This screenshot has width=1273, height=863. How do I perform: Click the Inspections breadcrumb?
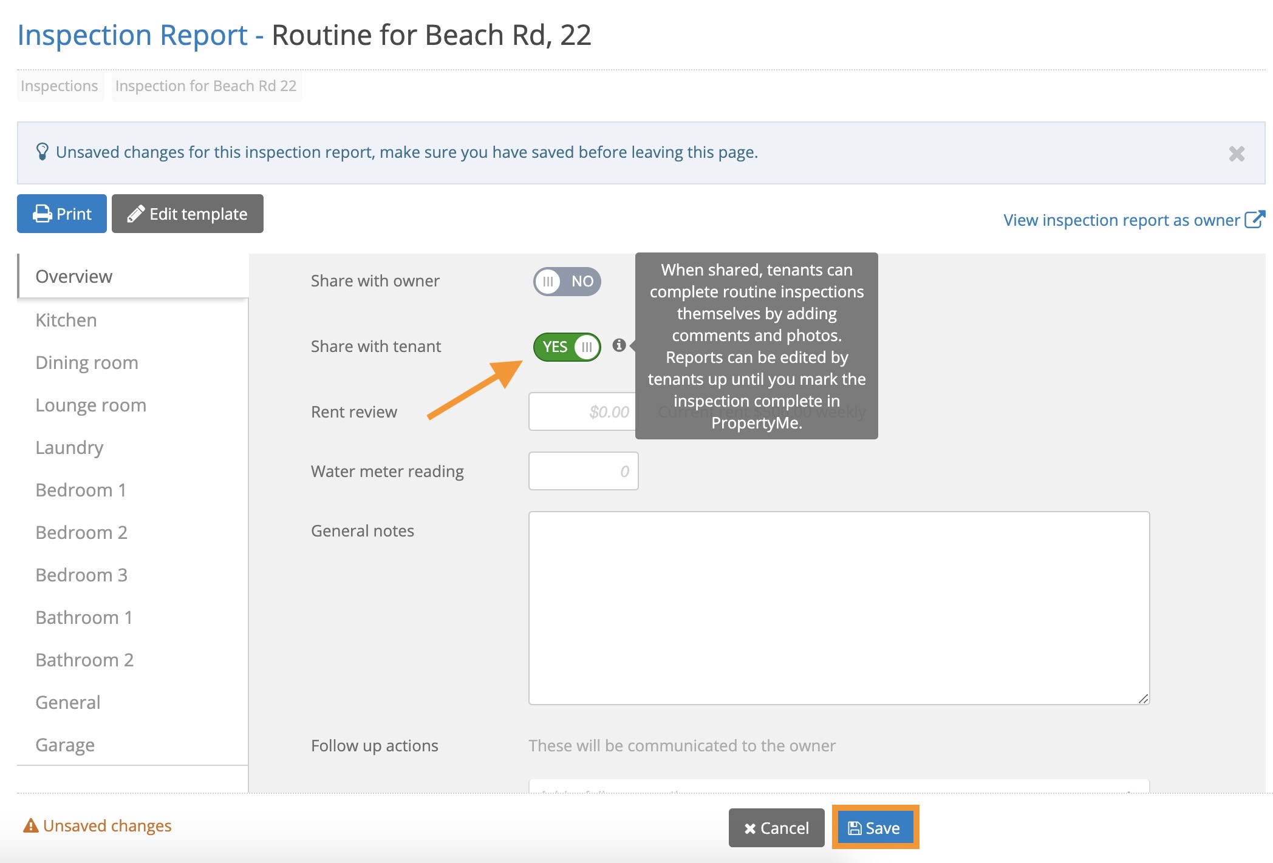point(60,86)
